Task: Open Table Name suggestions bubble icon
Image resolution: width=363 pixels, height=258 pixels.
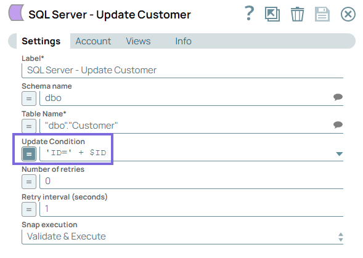Action: pyautogui.click(x=338, y=125)
